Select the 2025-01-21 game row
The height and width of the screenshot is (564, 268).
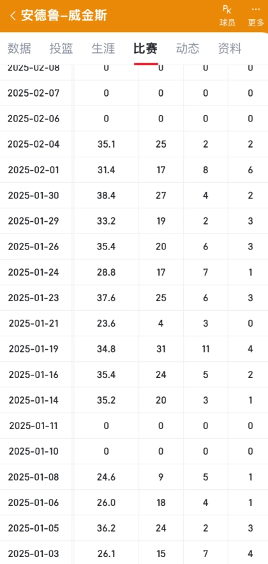[134, 324]
